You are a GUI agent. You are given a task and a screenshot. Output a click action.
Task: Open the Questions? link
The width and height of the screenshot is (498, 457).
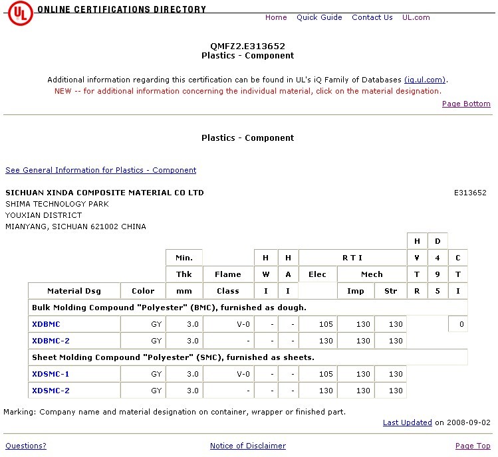(x=26, y=446)
